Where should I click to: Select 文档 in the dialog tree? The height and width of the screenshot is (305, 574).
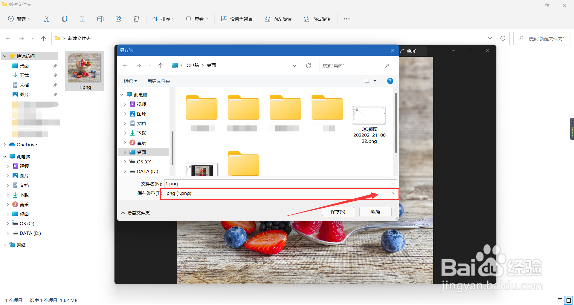pos(141,123)
